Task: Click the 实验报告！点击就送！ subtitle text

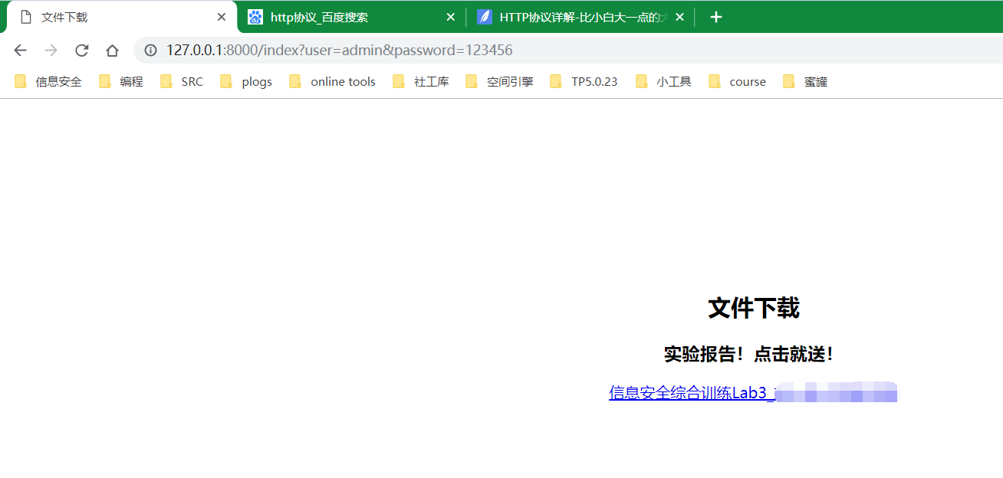Action: click(748, 354)
